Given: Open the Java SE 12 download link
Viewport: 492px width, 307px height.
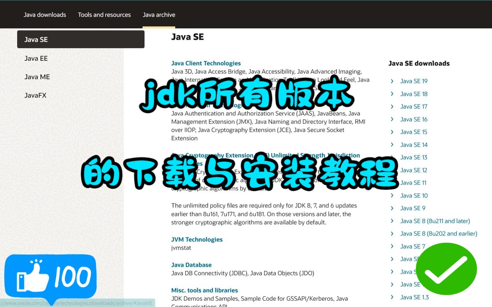Looking at the screenshot, I should coord(414,170).
